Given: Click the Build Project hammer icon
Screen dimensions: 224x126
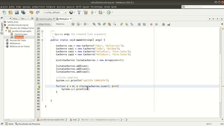Looking at the screenshot, I should tap(79, 13).
